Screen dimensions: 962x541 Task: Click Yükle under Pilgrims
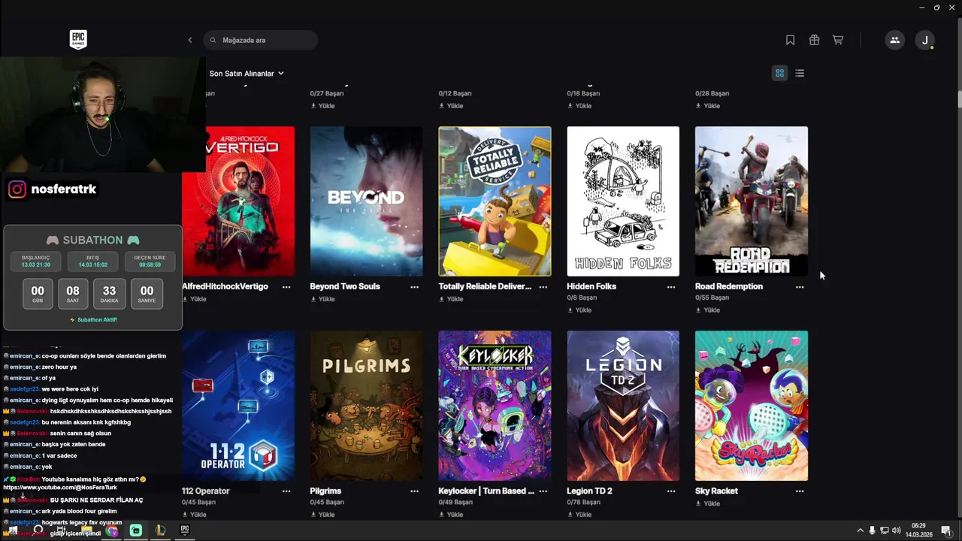tap(322, 515)
